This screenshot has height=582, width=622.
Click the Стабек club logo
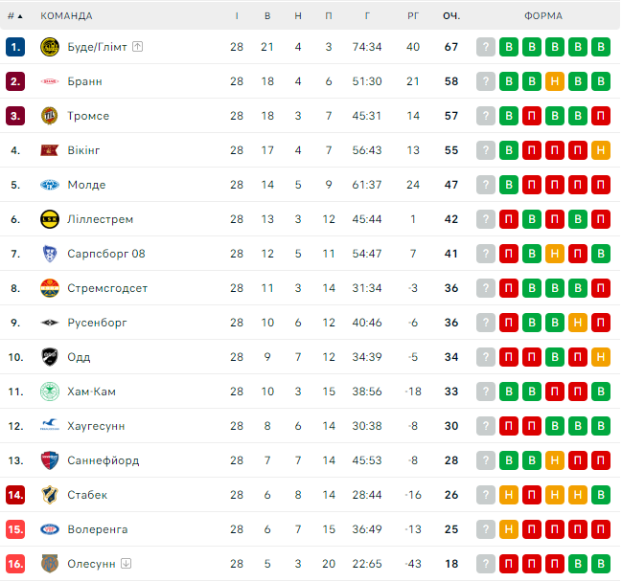click(x=50, y=495)
